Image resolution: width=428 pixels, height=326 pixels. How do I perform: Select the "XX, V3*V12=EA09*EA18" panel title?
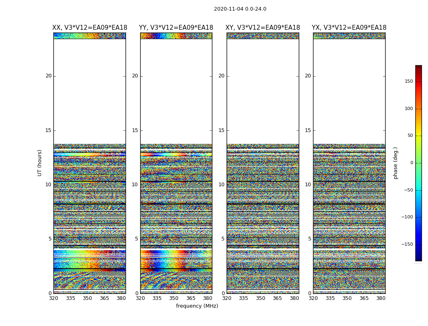90,28
